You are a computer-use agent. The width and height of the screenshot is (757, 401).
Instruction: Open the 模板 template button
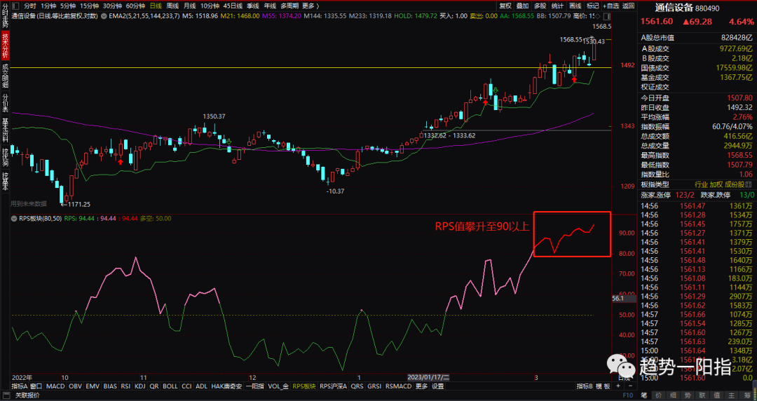(x=603, y=386)
